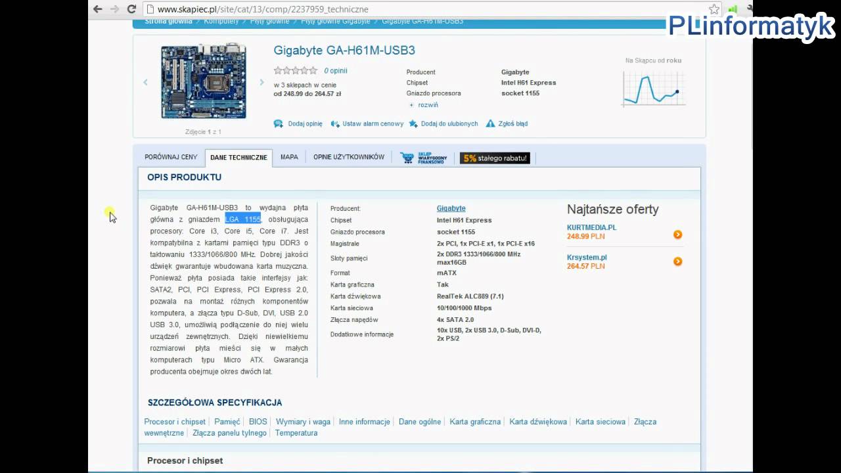Go back with the browser back arrow

tap(98, 9)
